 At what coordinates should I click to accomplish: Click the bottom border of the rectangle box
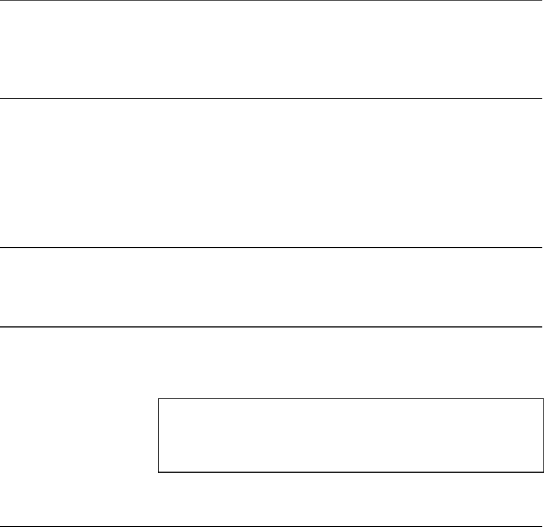(x=351, y=472)
